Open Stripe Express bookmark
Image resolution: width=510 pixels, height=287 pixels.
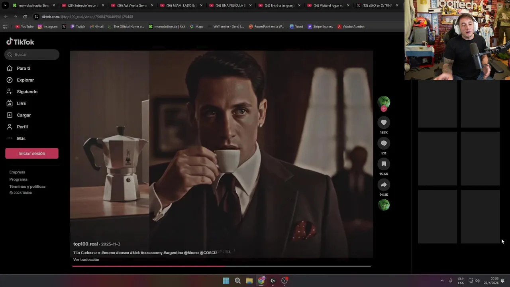point(320,27)
